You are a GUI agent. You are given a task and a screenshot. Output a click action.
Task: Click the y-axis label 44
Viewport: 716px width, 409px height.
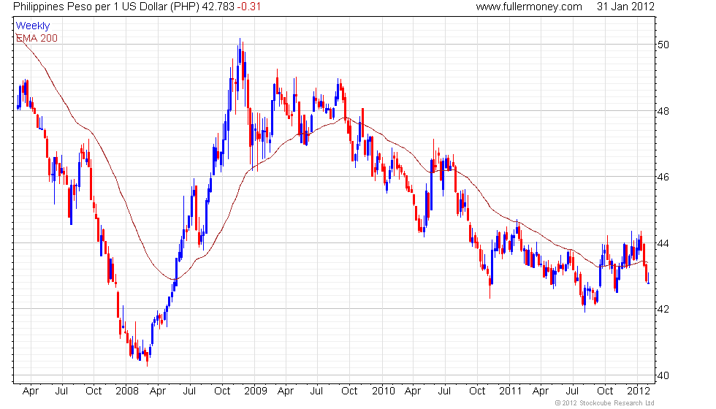pyautogui.click(x=663, y=243)
